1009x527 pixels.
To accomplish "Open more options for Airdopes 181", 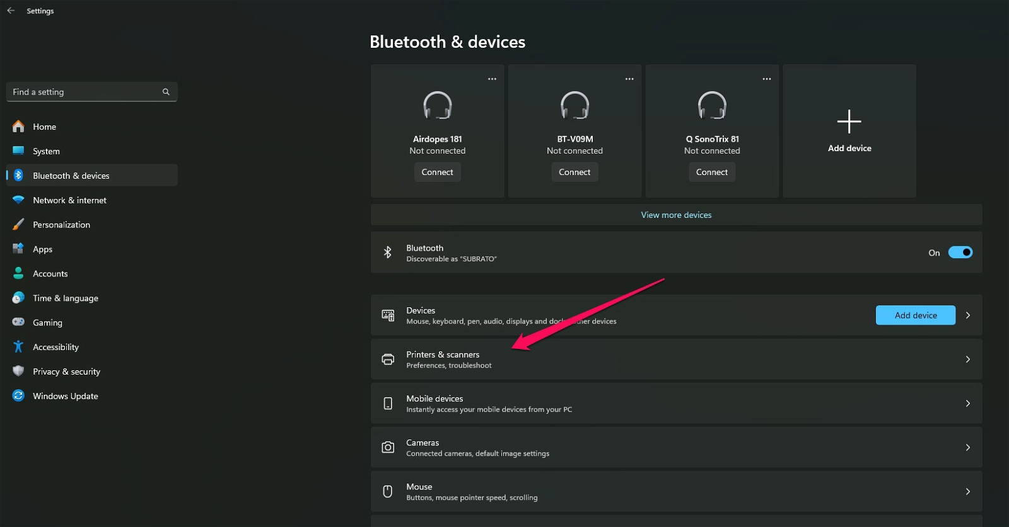I will pyautogui.click(x=492, y=79).
